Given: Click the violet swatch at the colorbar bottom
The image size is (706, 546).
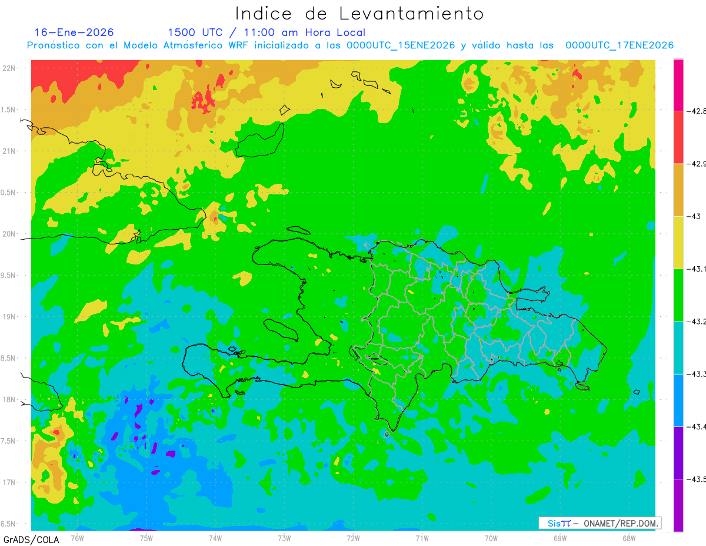Looking at the screenshot, I should (678, 505).
